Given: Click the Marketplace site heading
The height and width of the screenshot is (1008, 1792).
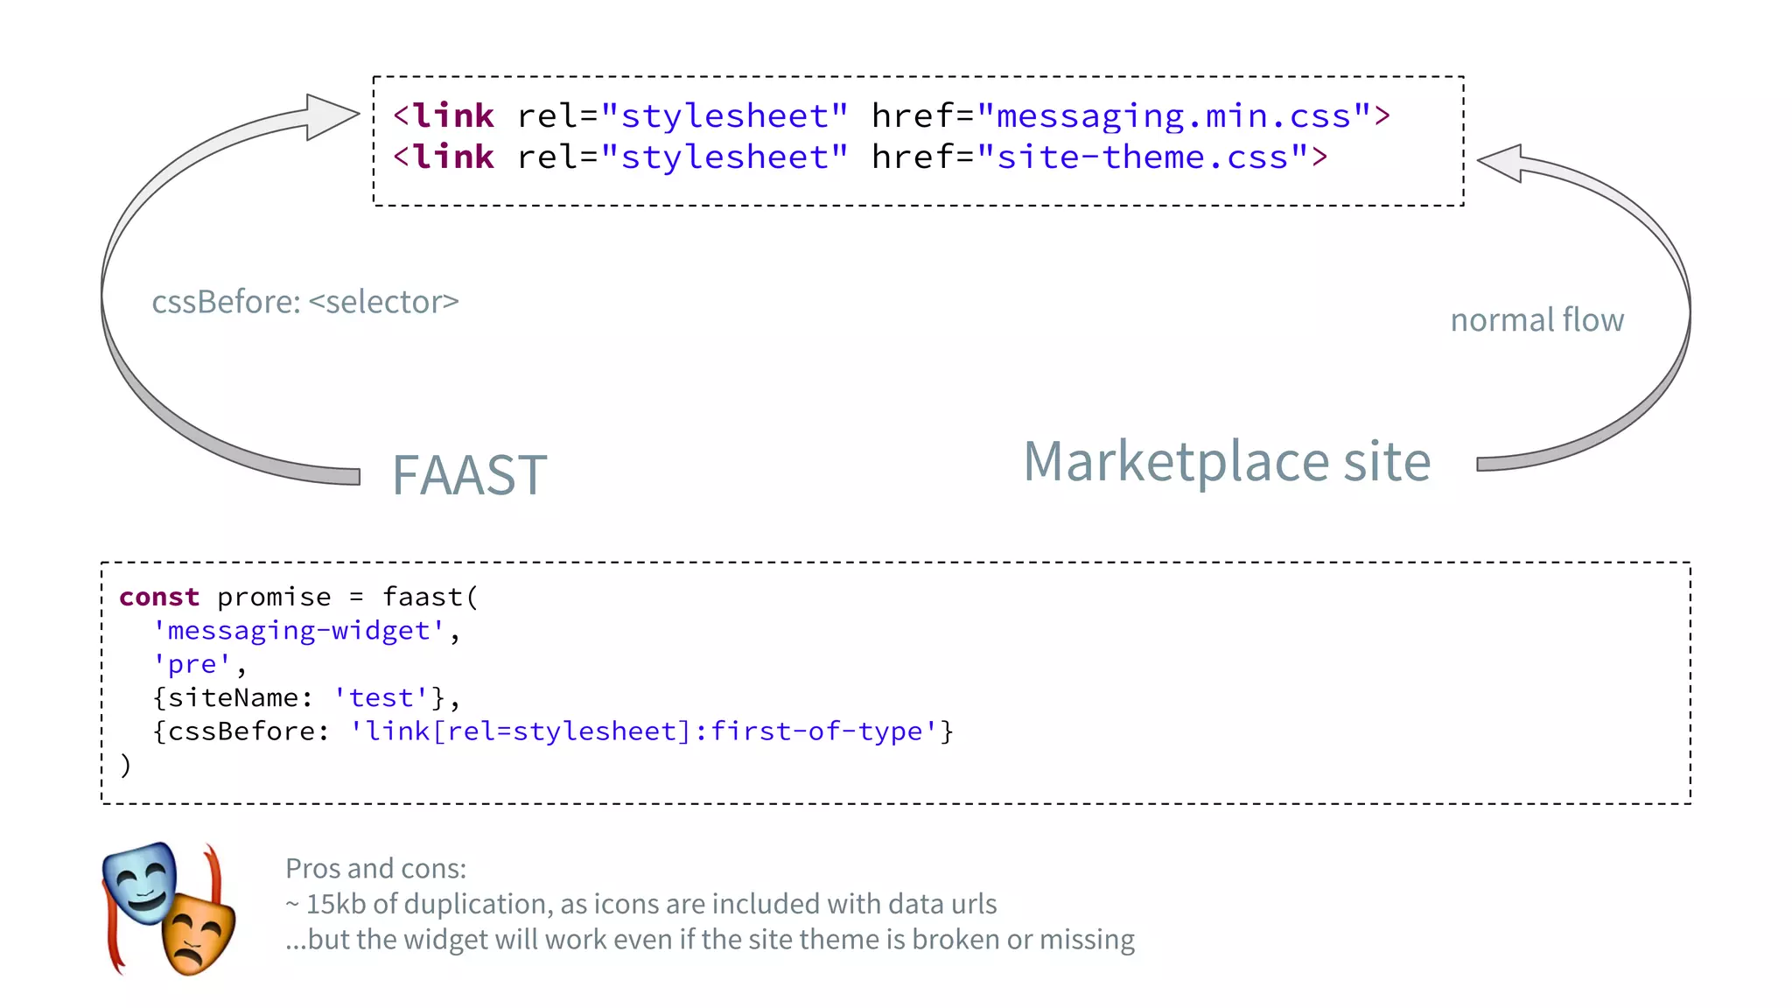Looking at the screenshot, I should click(x=1227, y=461).
